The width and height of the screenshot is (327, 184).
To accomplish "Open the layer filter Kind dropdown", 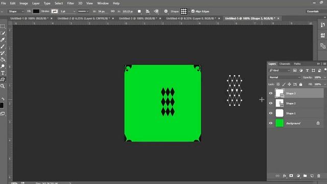I will coord(279,71).
